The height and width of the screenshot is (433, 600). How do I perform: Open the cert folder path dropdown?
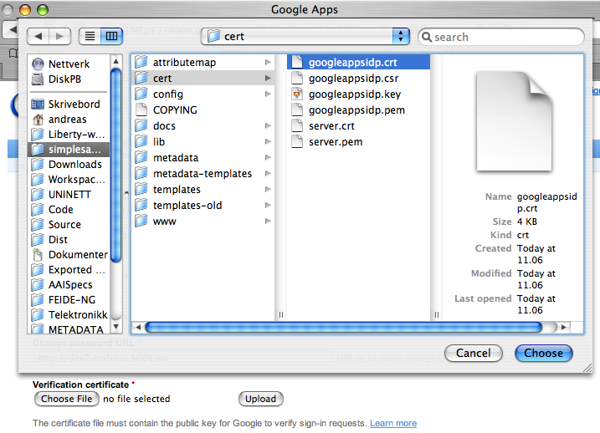tap(305, 37)
